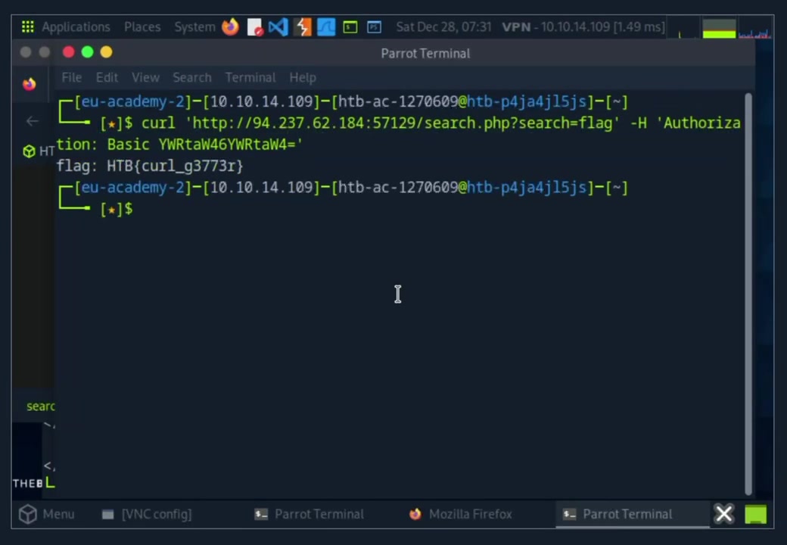Image resolution: width=787 pixels, height=545 pixels.
Task: Click the X icon in bottom panel
Action: click(x=723, y=515)
